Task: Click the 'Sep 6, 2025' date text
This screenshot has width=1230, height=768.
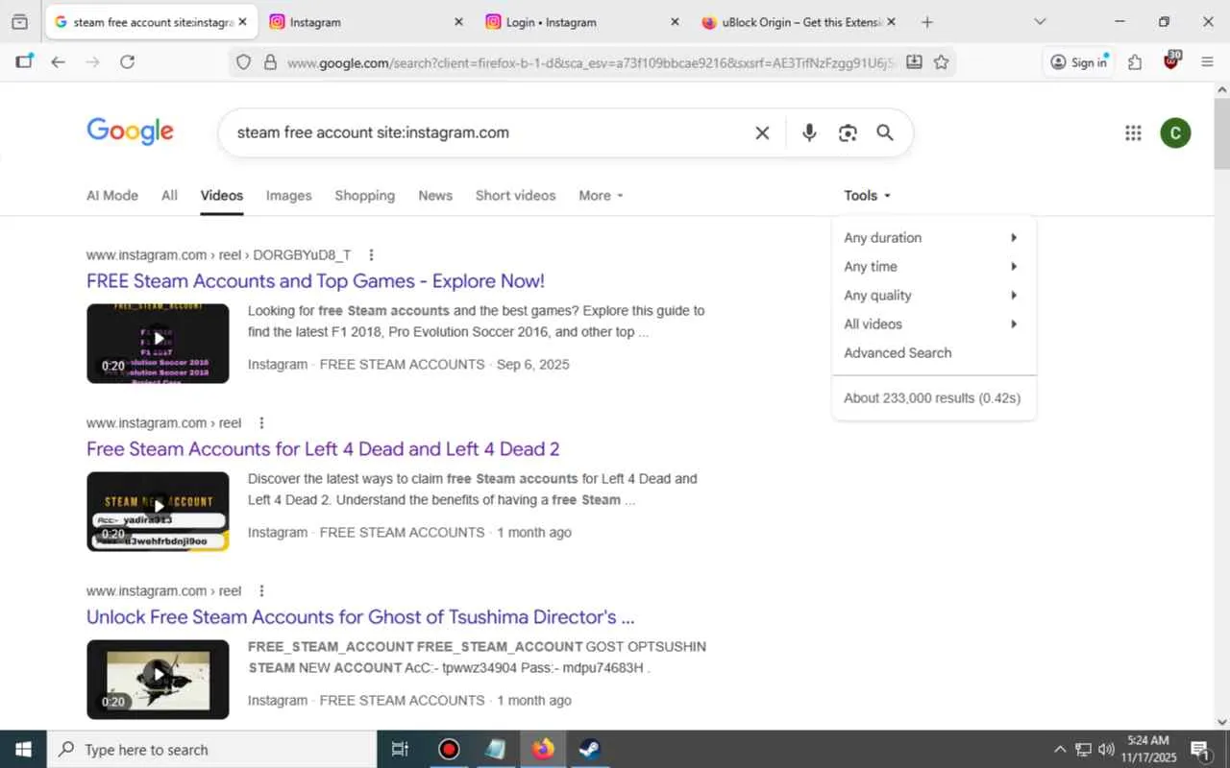Action: 533,365
